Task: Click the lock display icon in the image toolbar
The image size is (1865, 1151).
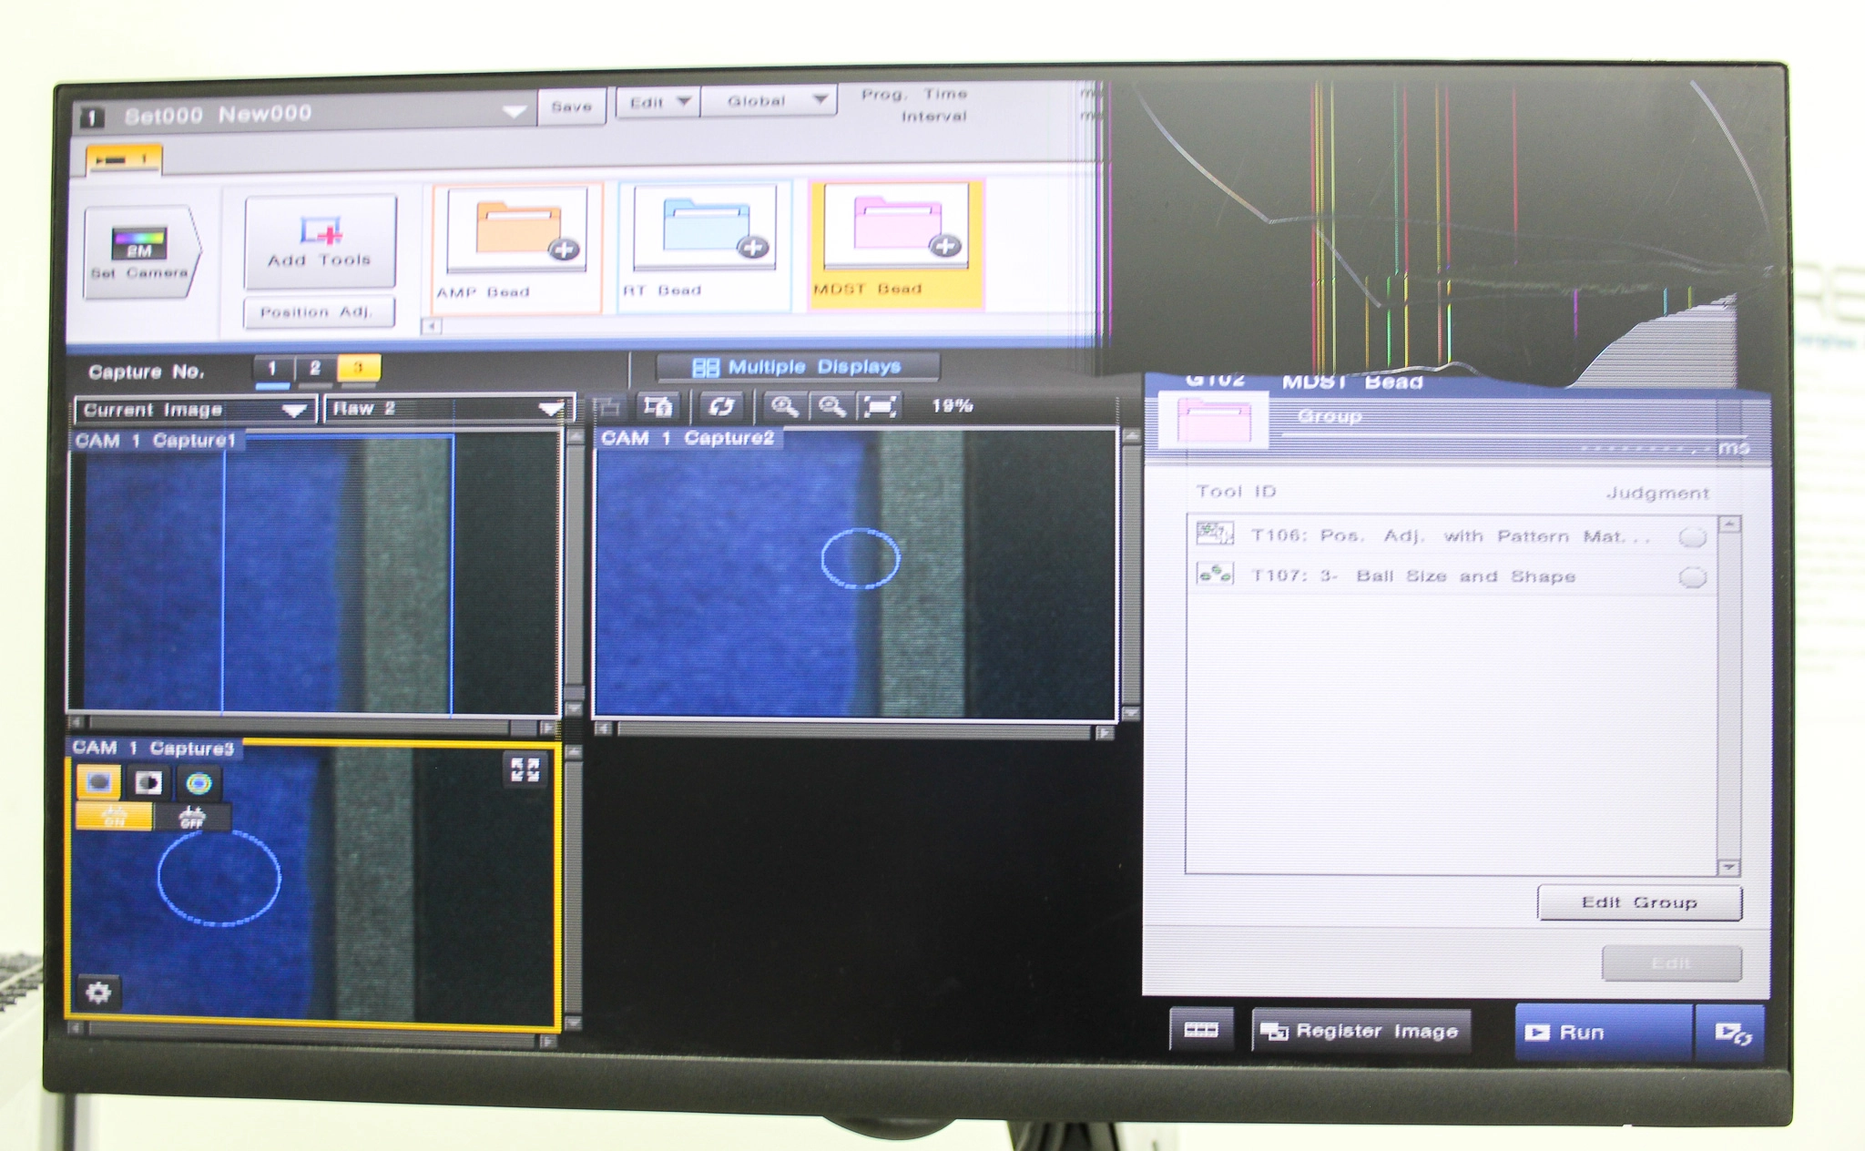Action: 658,406
